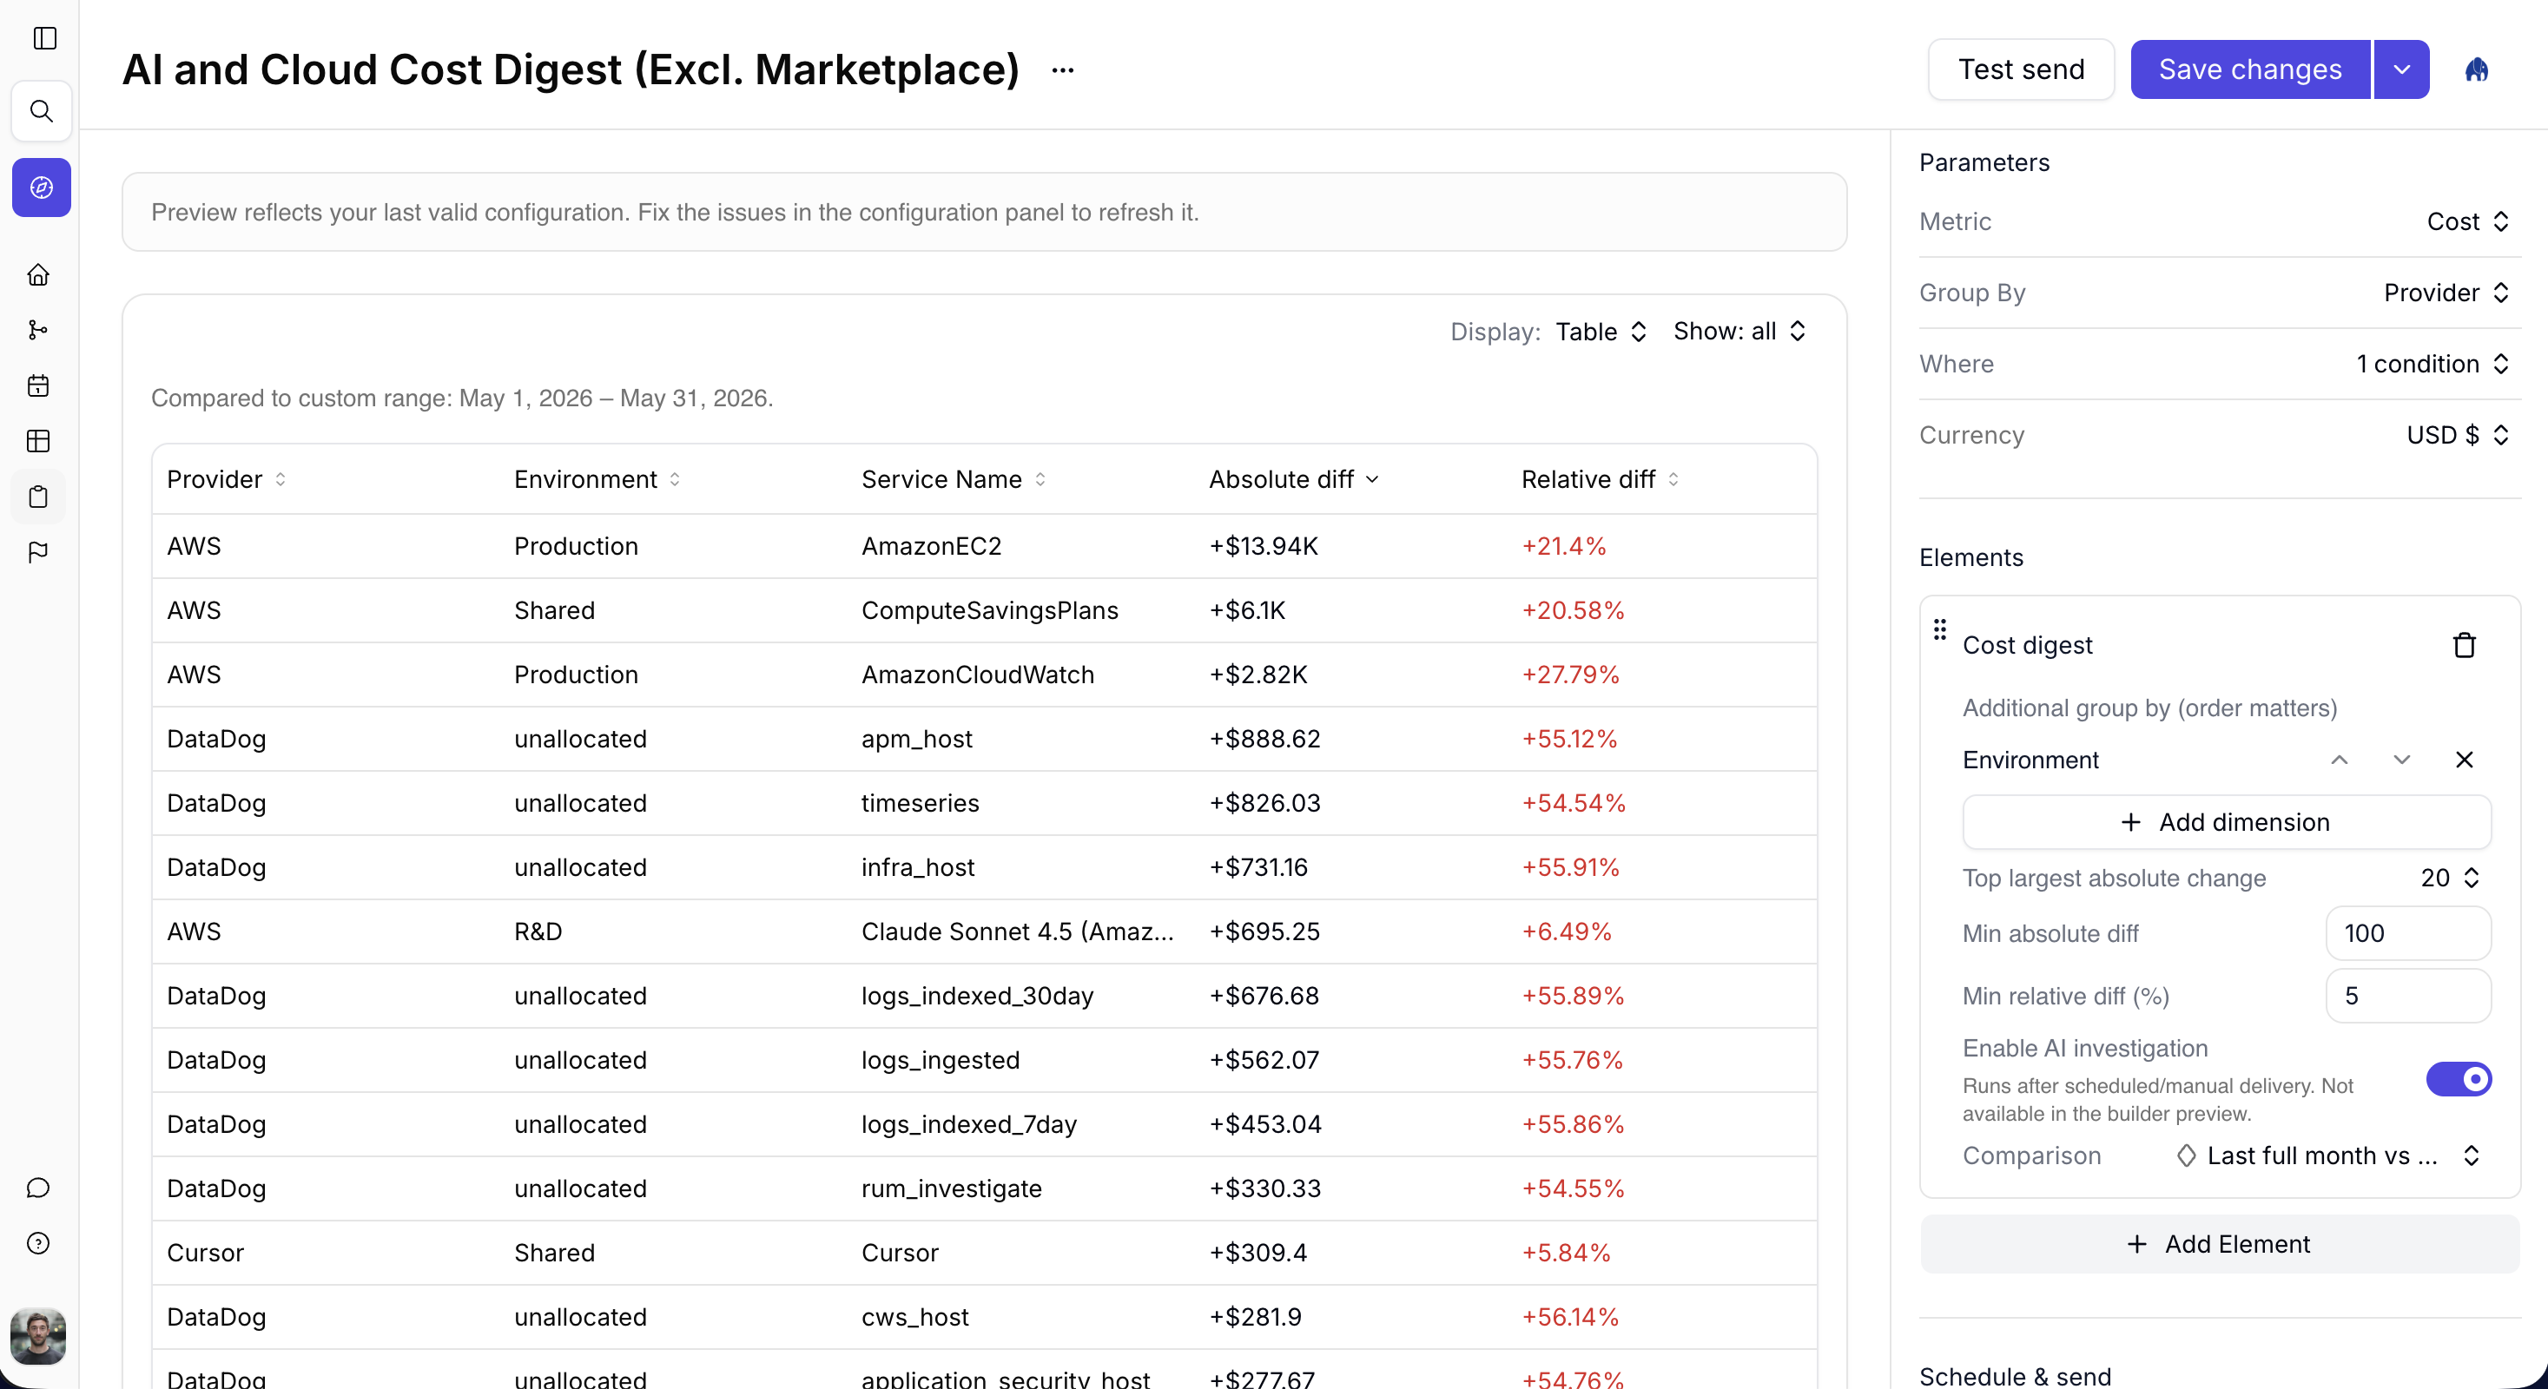Open the flag icon in sidebar
Screen dimensions: 2548x1389
(38, 551)
